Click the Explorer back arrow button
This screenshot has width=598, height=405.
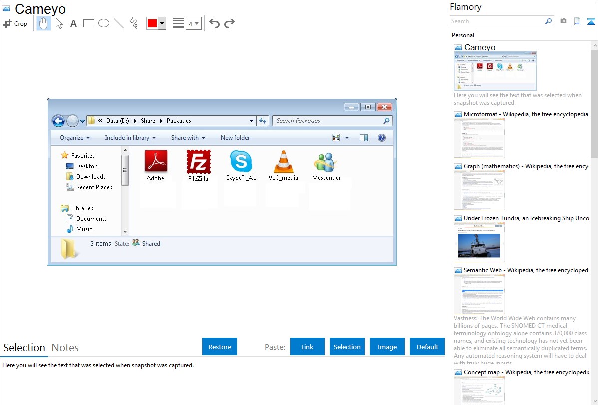point(58,121)
